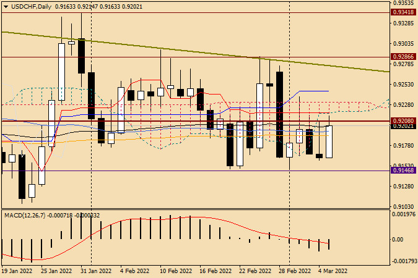The height and width of the screenshot is (278, 418).
Task: Click the 0.001976 MACD scale value
Action: click(x=404, y=214)
